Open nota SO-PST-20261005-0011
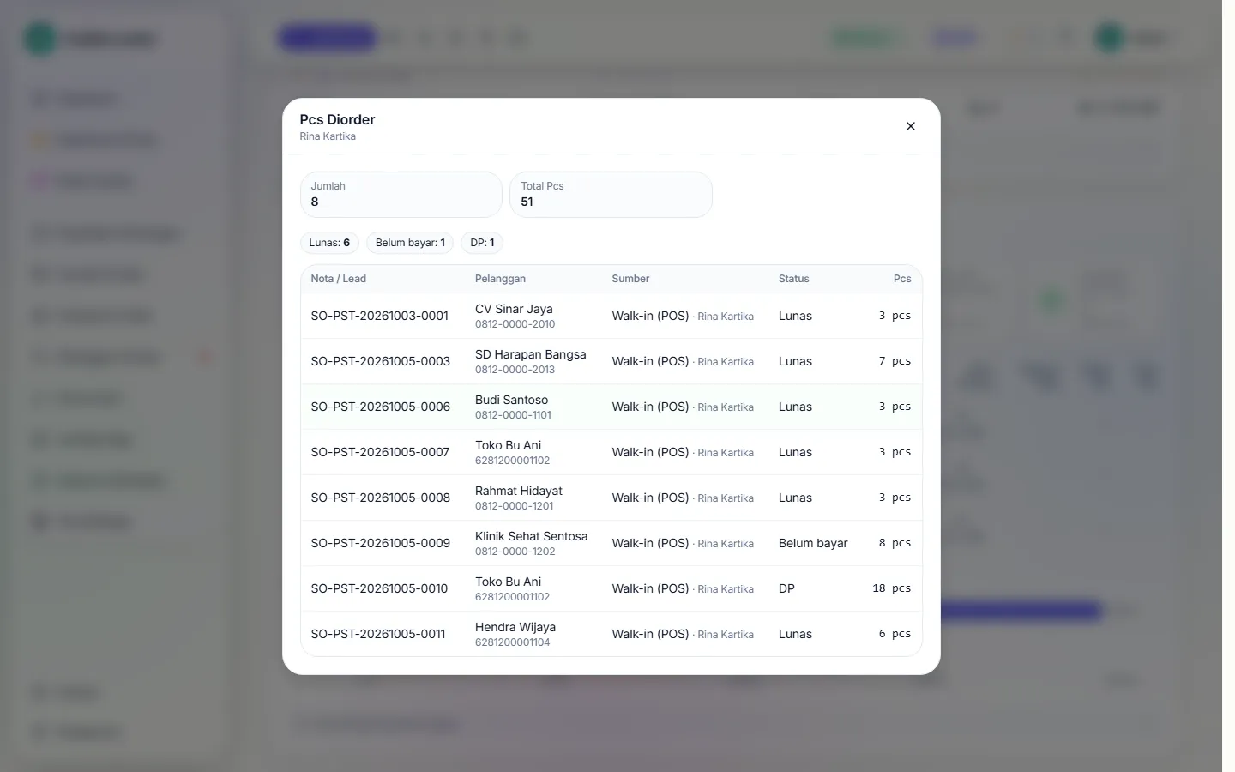The width and height of the screenshot is (1235, 772). tap(377, 634)
